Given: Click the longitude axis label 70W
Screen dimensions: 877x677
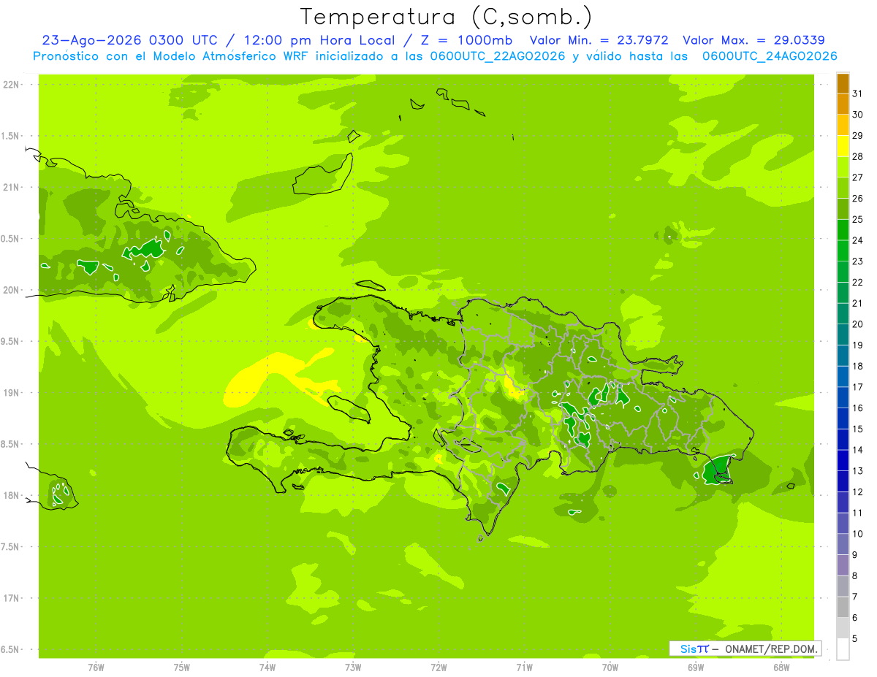Looking at the screenshot, I should click(610, 668).
